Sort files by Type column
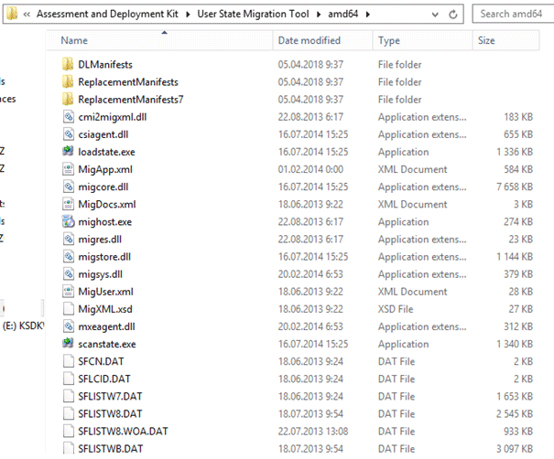554x459 pixels. point(422,40)
